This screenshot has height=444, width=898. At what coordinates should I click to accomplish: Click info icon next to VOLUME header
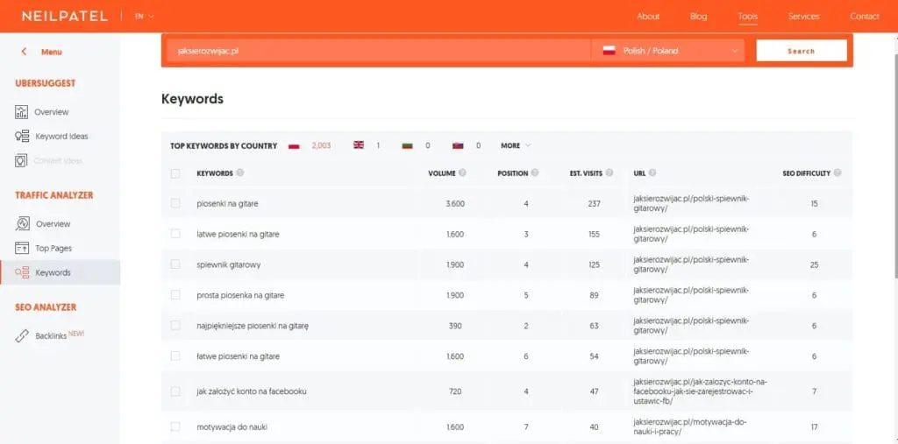coord(462,173)
